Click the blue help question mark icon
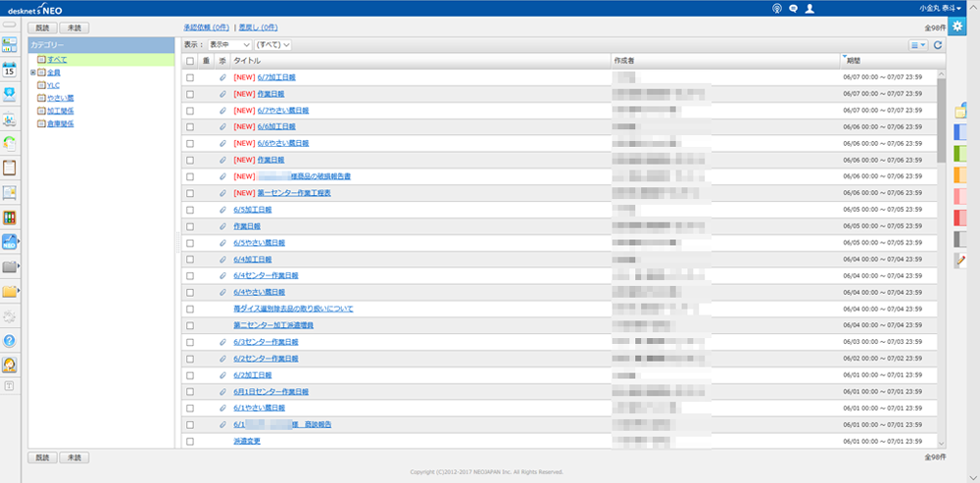 9,340
